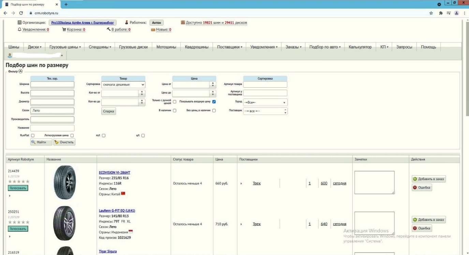Open the Заказы menu

(x=293, y=47)
